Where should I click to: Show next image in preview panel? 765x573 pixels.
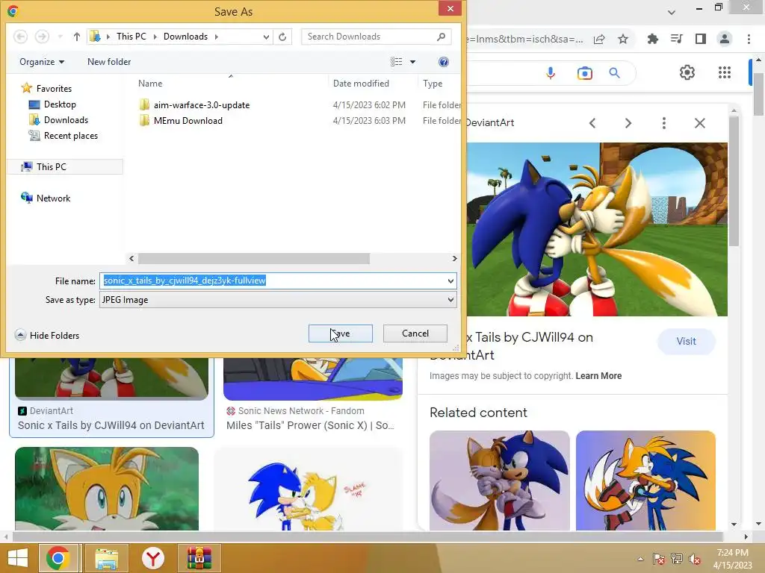pos(628,123)
